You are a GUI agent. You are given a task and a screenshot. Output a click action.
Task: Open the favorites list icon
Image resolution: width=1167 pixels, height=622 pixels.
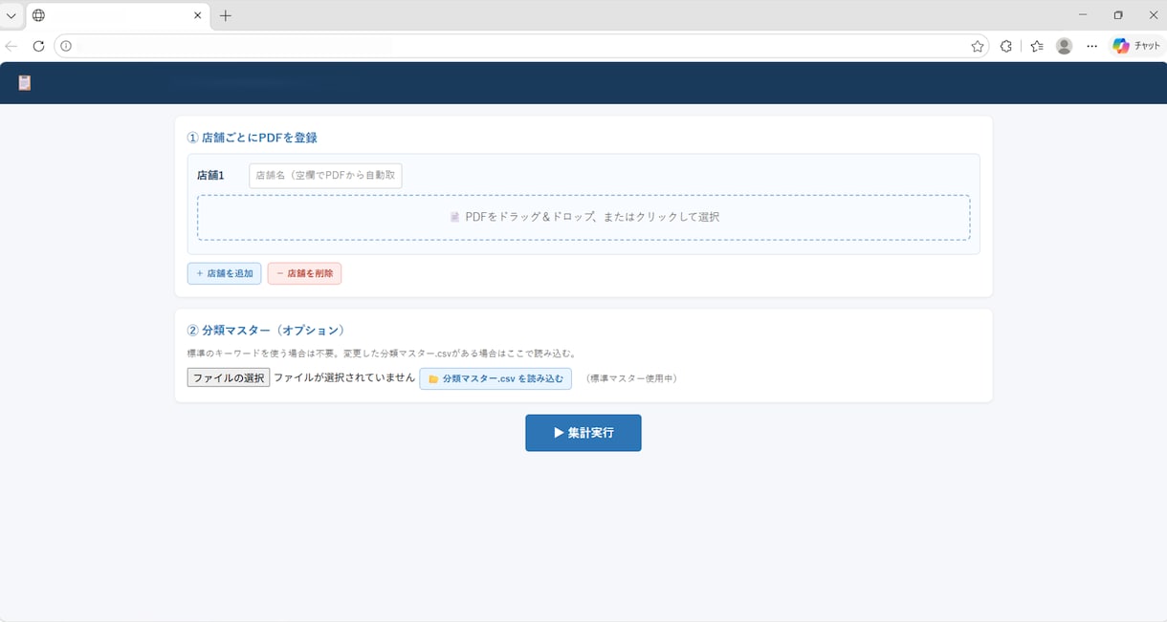pyautogui.click(x=1037, y=46)
